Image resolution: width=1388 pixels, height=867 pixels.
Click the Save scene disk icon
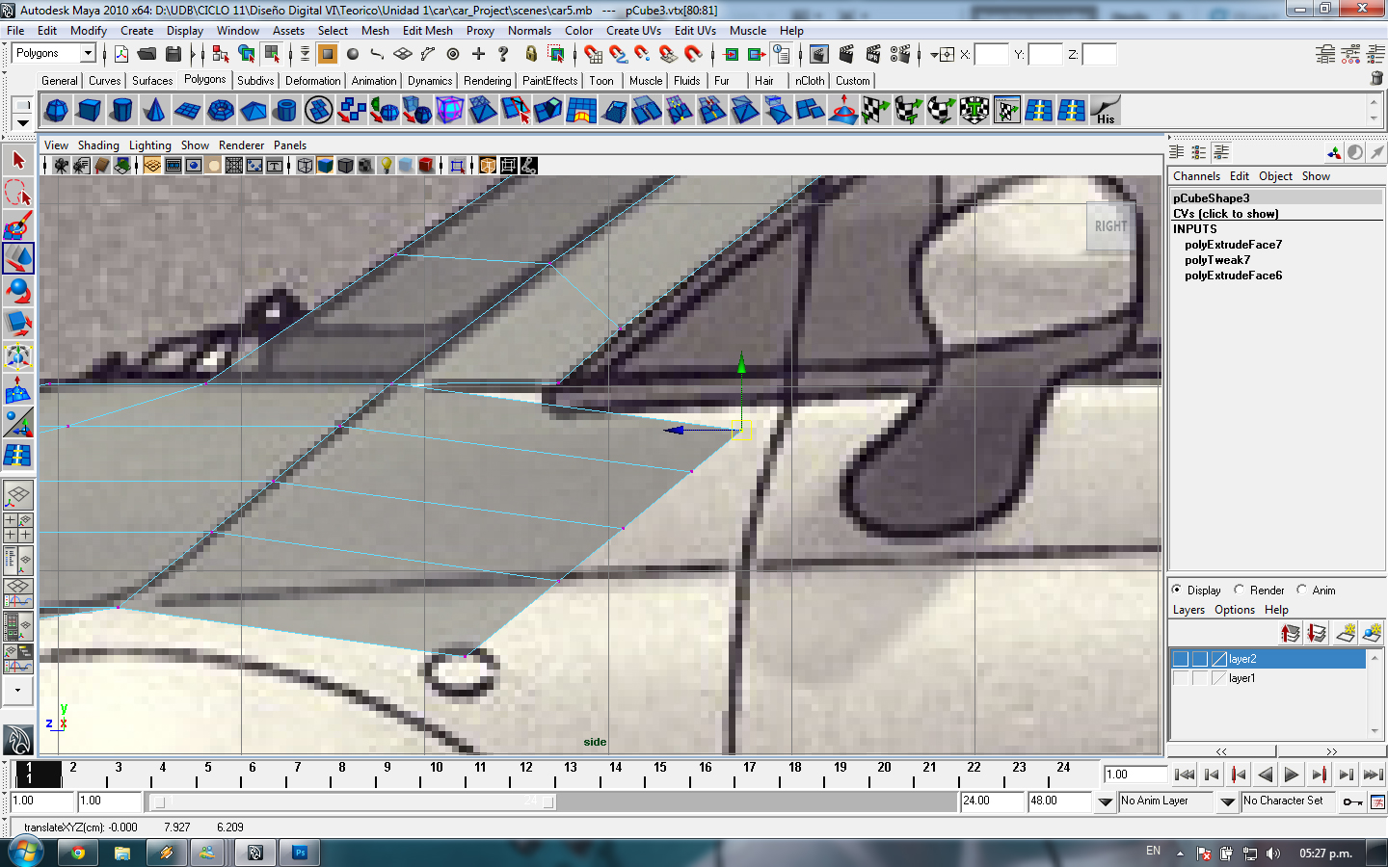coord(172,54)
